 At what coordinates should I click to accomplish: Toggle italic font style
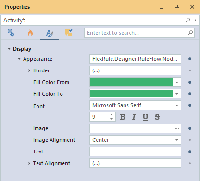(x=134, y=117)
